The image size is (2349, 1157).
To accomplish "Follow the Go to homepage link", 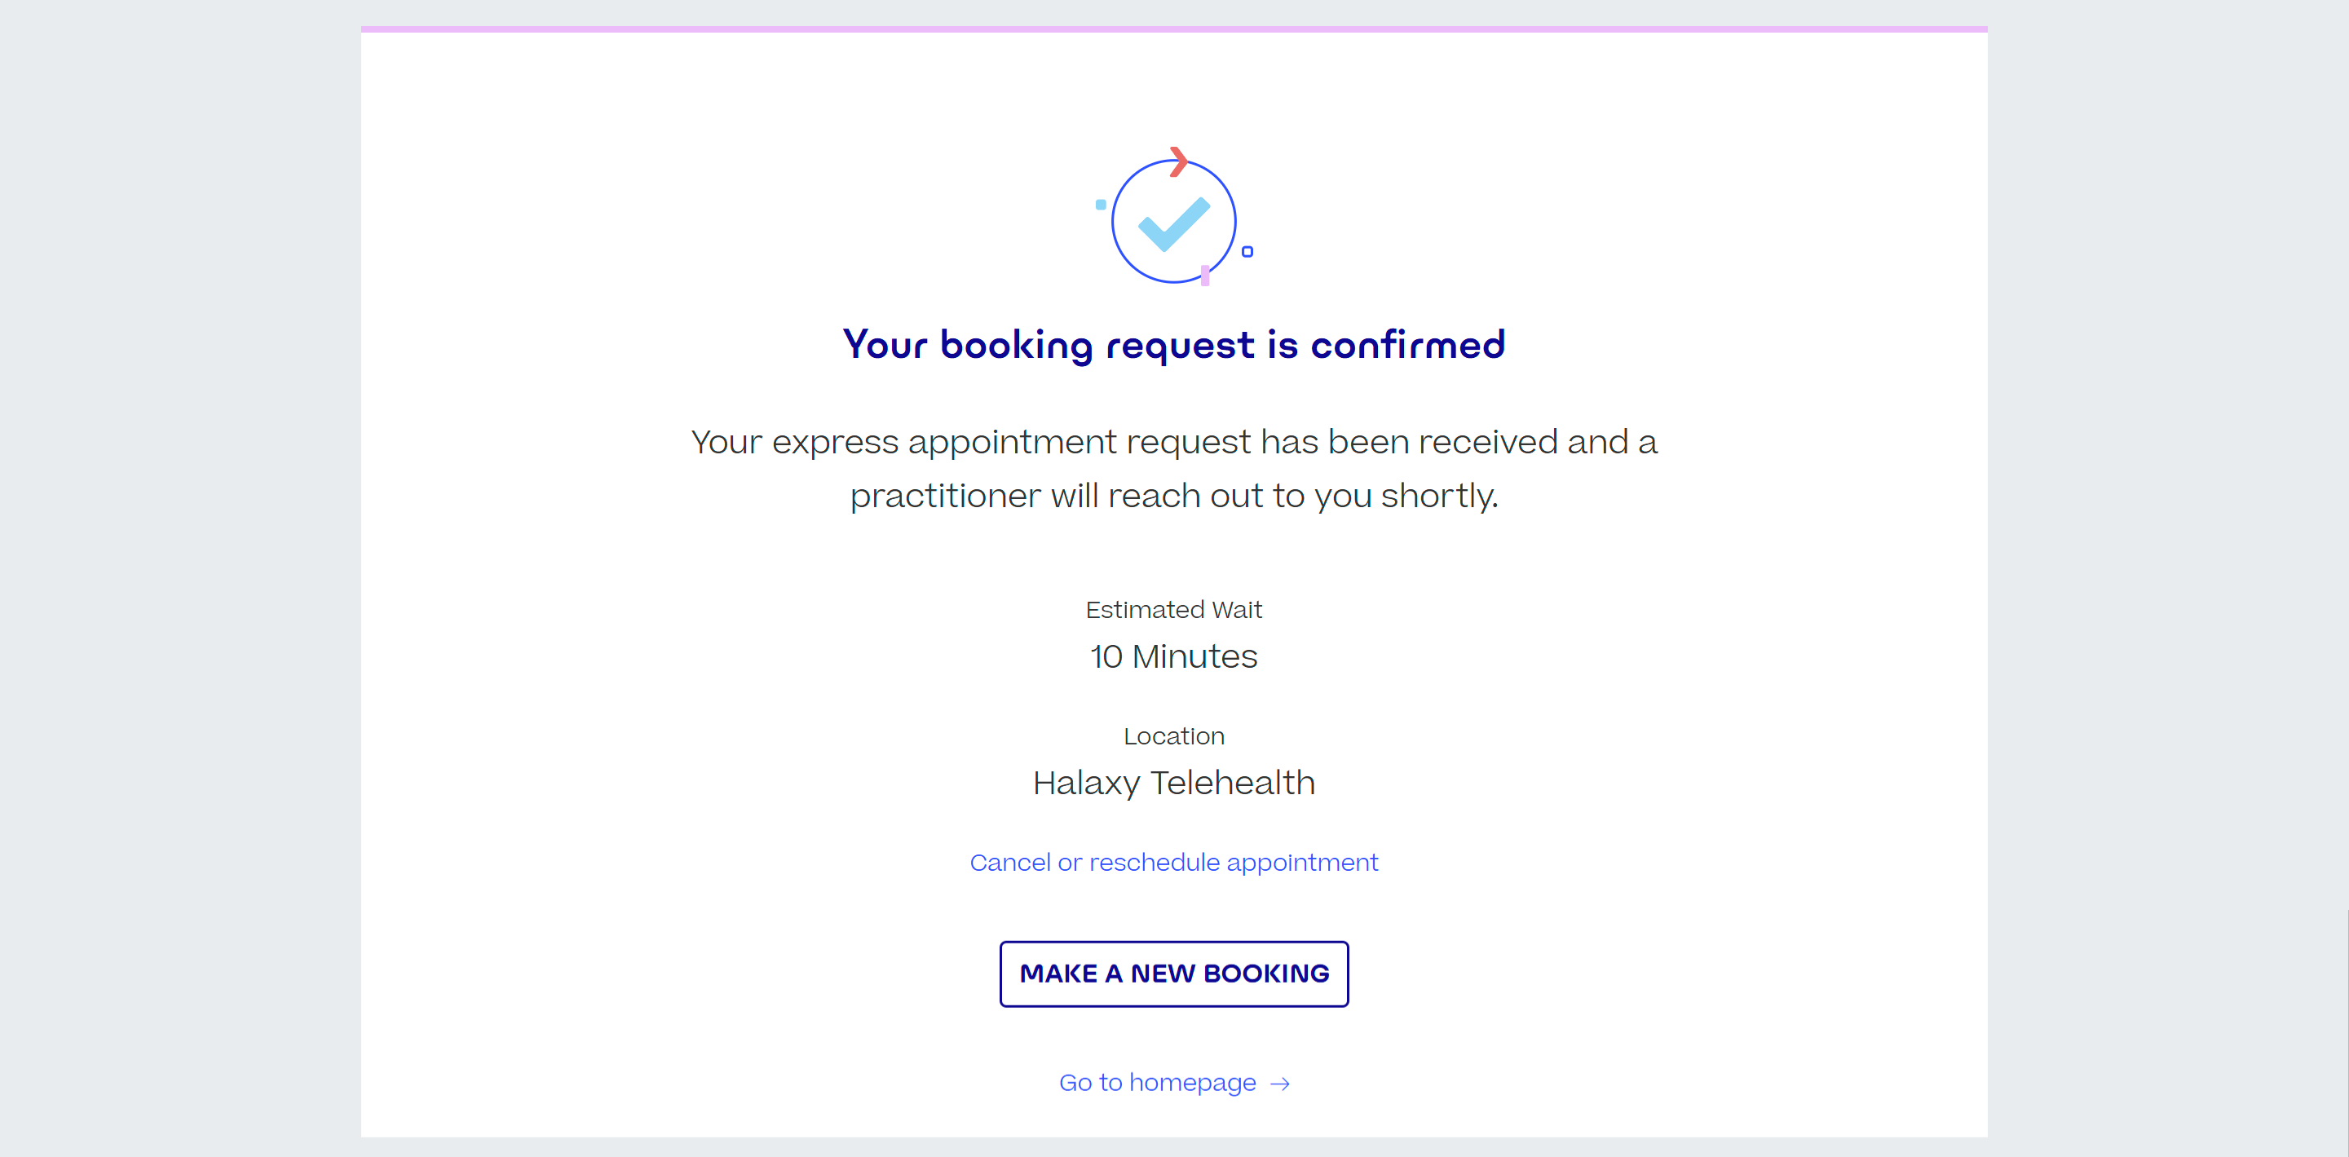I will 1157,1082.
